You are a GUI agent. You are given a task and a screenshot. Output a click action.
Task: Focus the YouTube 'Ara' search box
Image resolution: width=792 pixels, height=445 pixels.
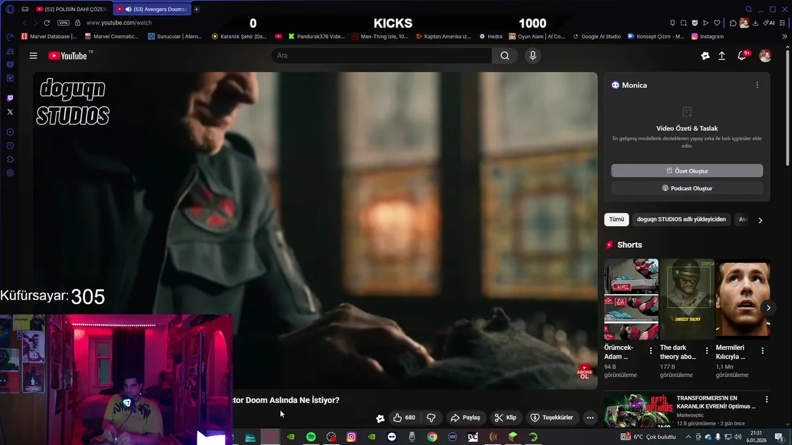[381, 56]
